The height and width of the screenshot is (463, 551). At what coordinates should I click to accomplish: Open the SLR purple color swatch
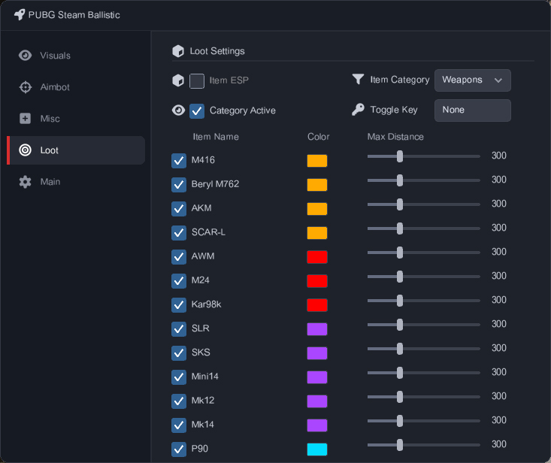point(317,329)
